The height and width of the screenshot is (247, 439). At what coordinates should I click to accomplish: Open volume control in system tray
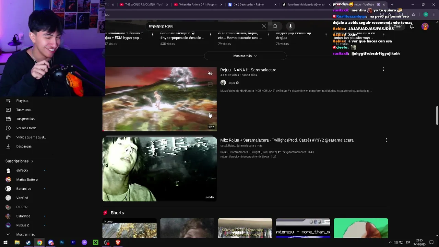click(395, 243)
